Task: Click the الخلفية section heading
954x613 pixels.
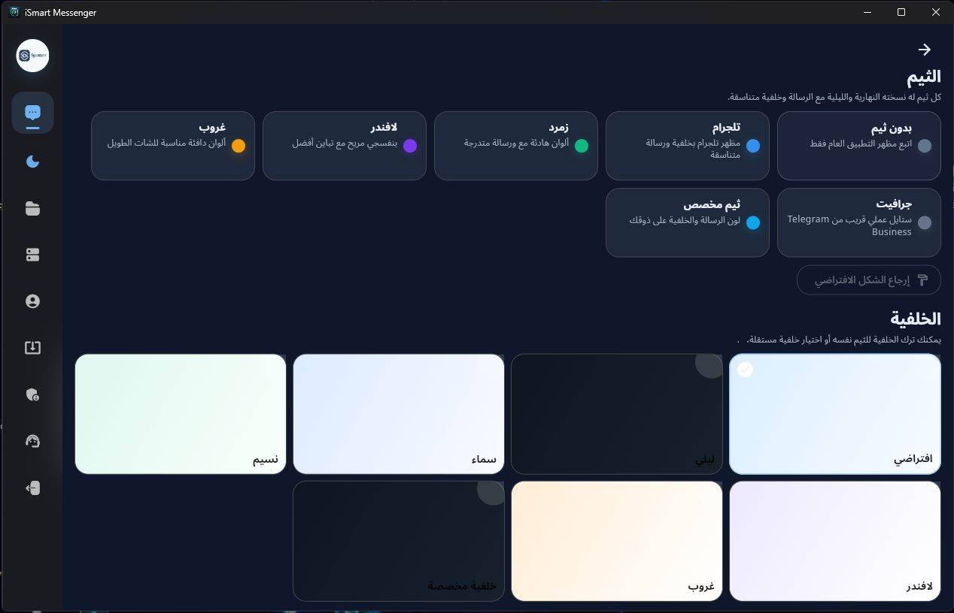Action: [x=916, y=318]
